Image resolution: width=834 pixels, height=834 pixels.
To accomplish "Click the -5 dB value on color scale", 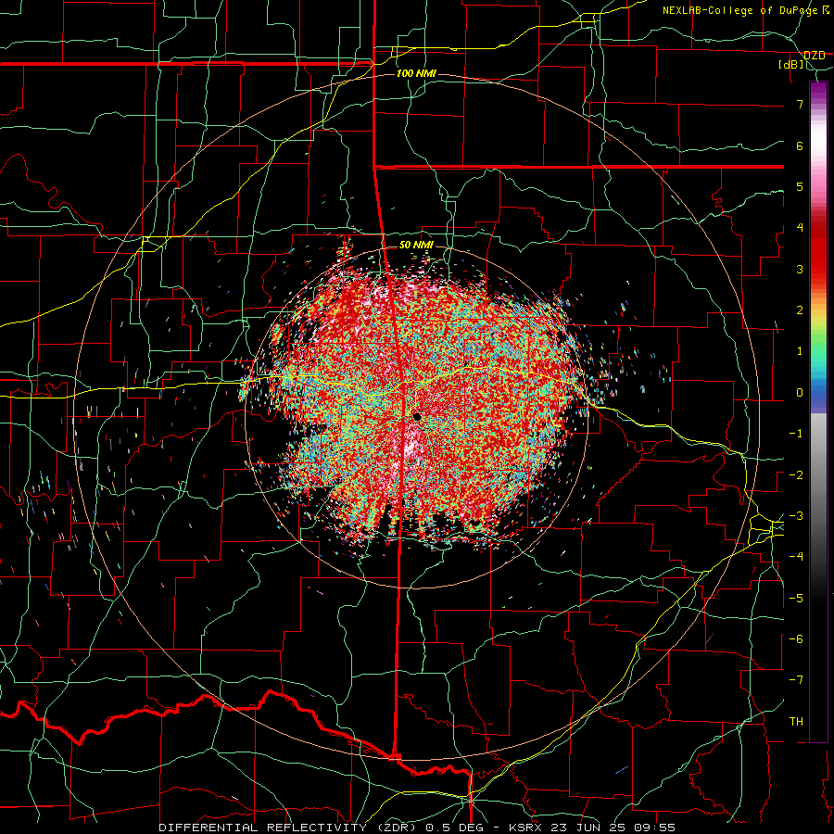I will (796, 598).
